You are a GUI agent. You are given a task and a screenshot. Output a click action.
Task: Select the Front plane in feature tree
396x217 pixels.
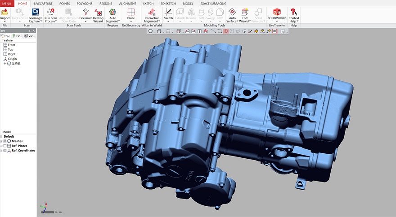(11, 45)
